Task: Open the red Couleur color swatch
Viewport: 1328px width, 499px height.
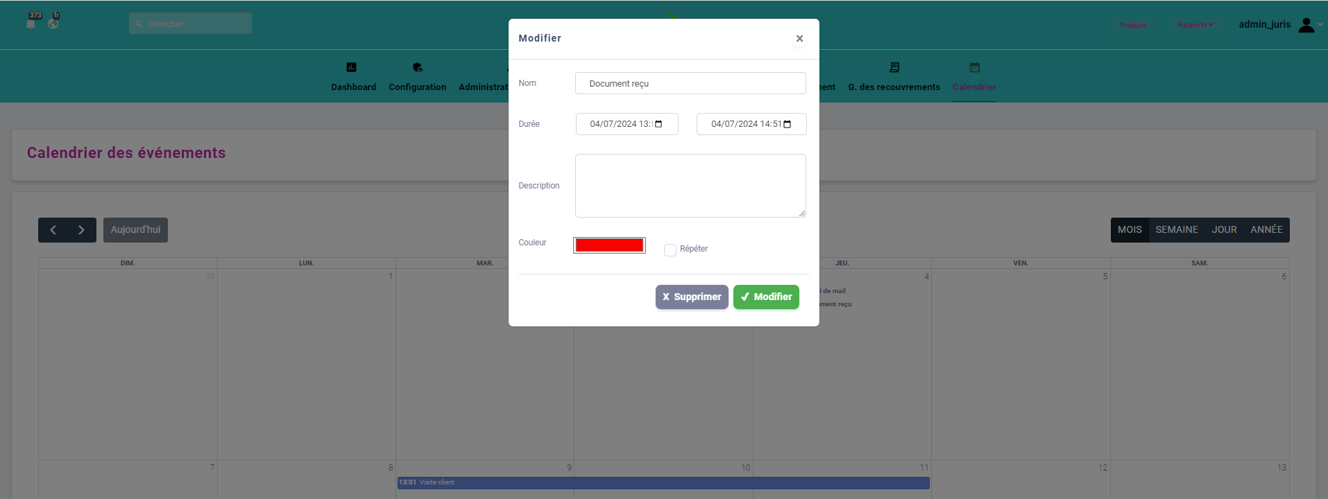Action: [x=609, y=245]
